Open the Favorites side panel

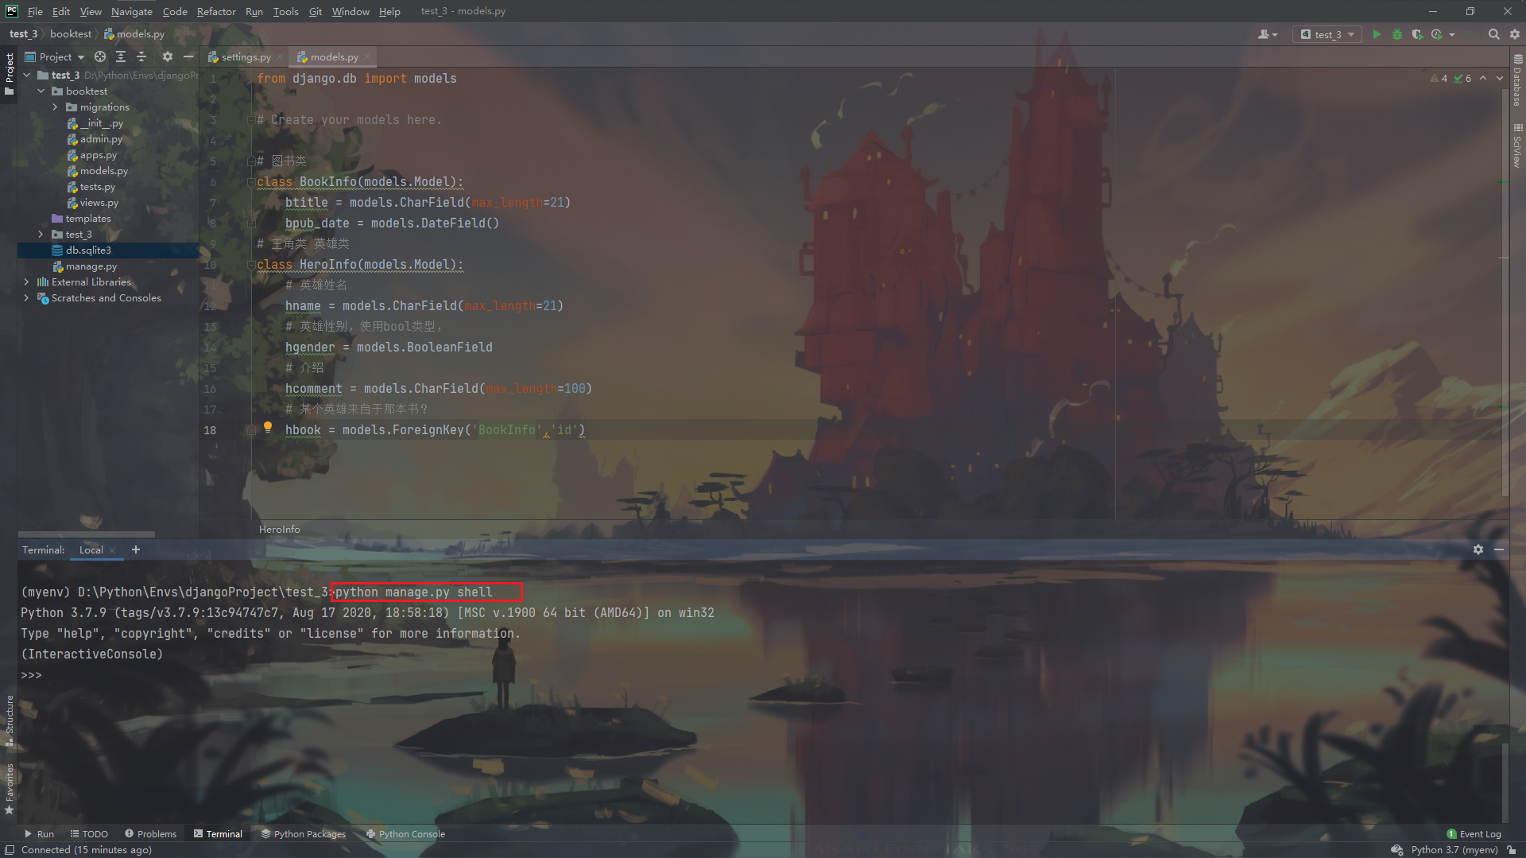(x=9, y=789)
